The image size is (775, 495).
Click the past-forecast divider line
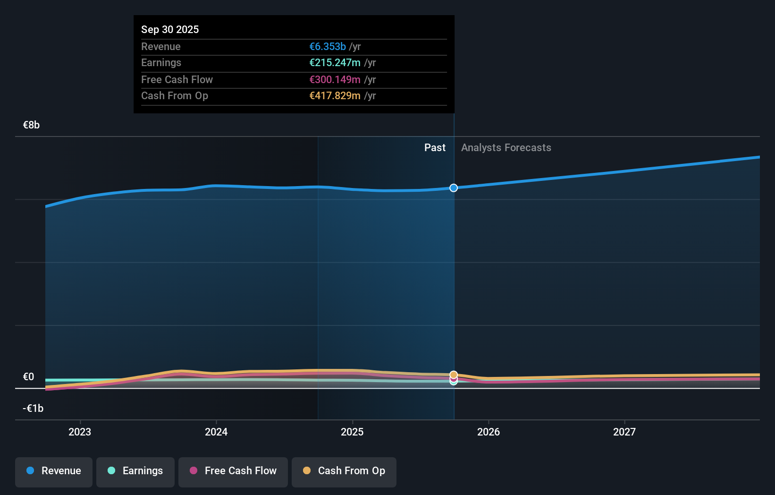tap(454, 283)
